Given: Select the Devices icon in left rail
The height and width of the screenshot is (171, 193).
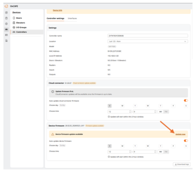Looking at the screenshot, I should tap(6, 29).
